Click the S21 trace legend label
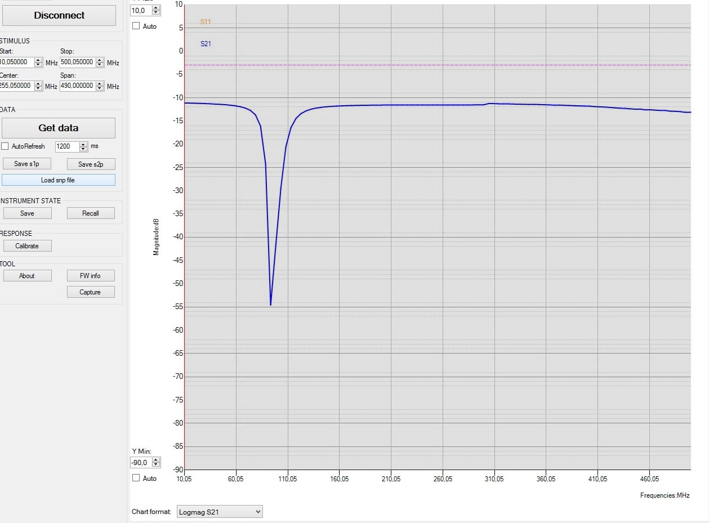Viewport: 709px width, 523px height. (206, 44)
